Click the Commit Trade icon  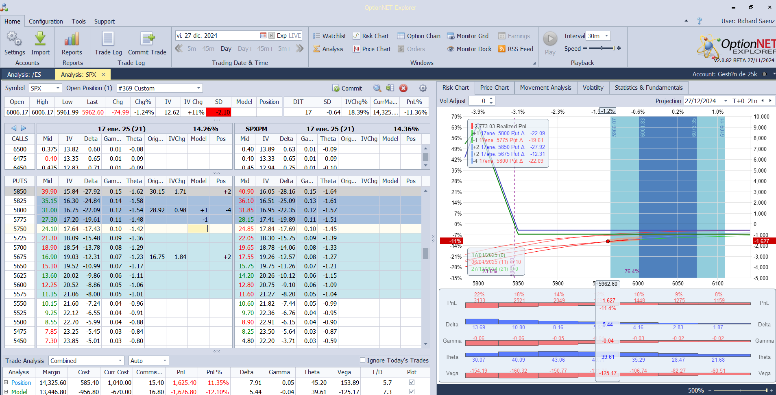point(147,39)
